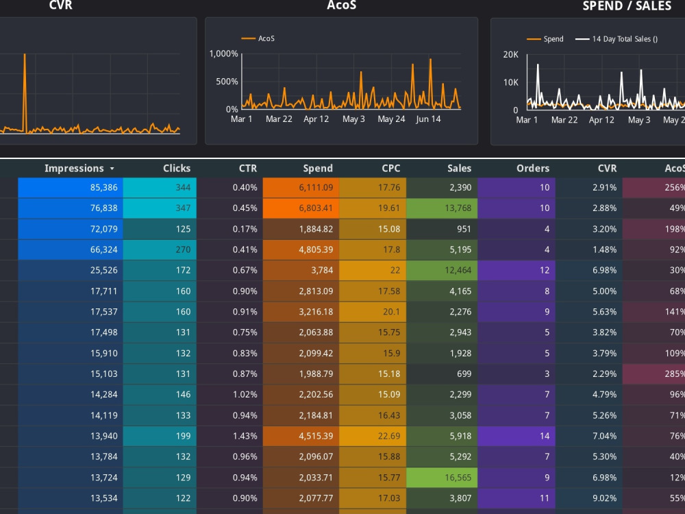The height and width of the screenshot is (514, 685).
Task: Select impressions cell 66,324
Action: pyautogui.click(x=71, y=249)
